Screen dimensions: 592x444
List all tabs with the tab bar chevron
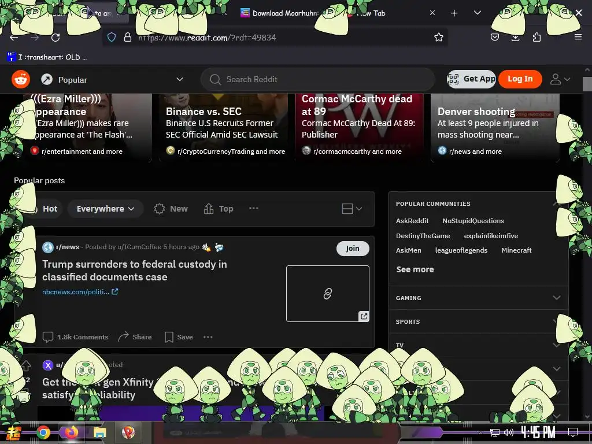tap(477, 13)
